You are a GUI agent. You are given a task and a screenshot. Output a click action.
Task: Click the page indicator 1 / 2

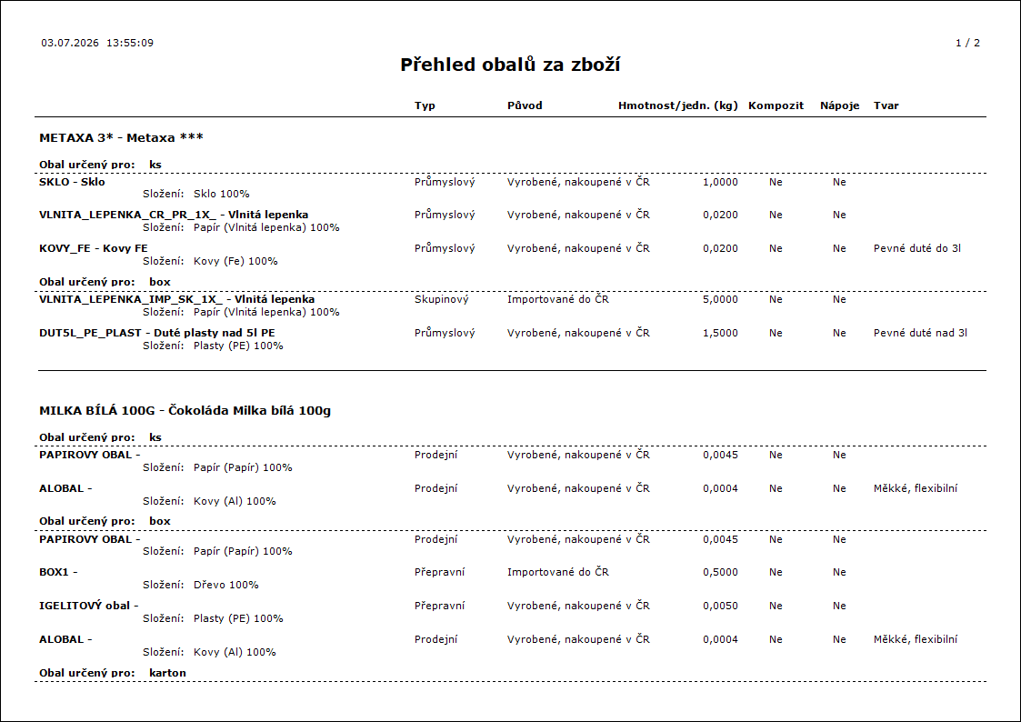967,43
